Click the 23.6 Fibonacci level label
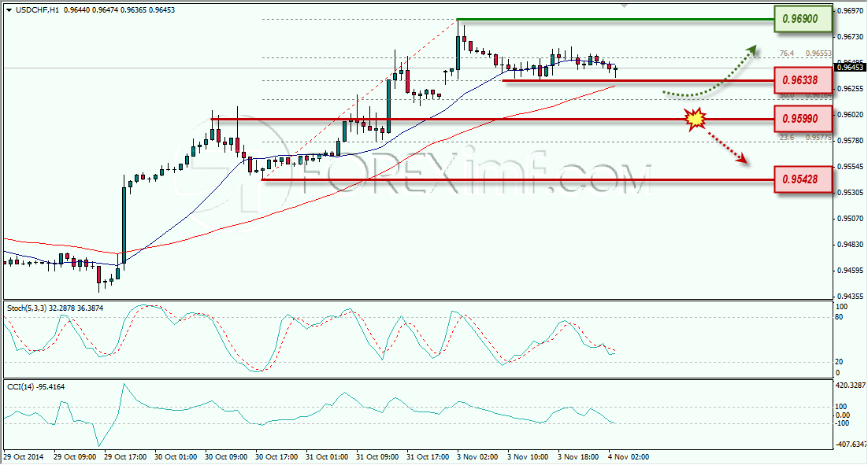 (x=787, y=137)
